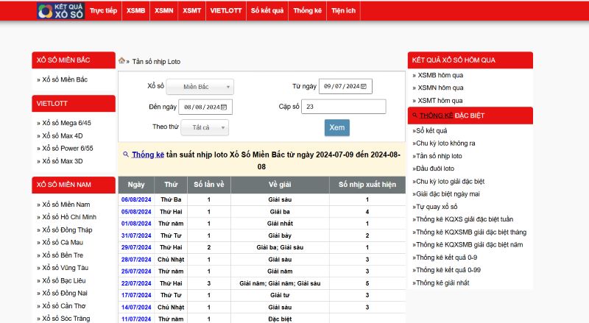Select Xổ số Hồ Chí Minh in sidebar

(69, 217)
